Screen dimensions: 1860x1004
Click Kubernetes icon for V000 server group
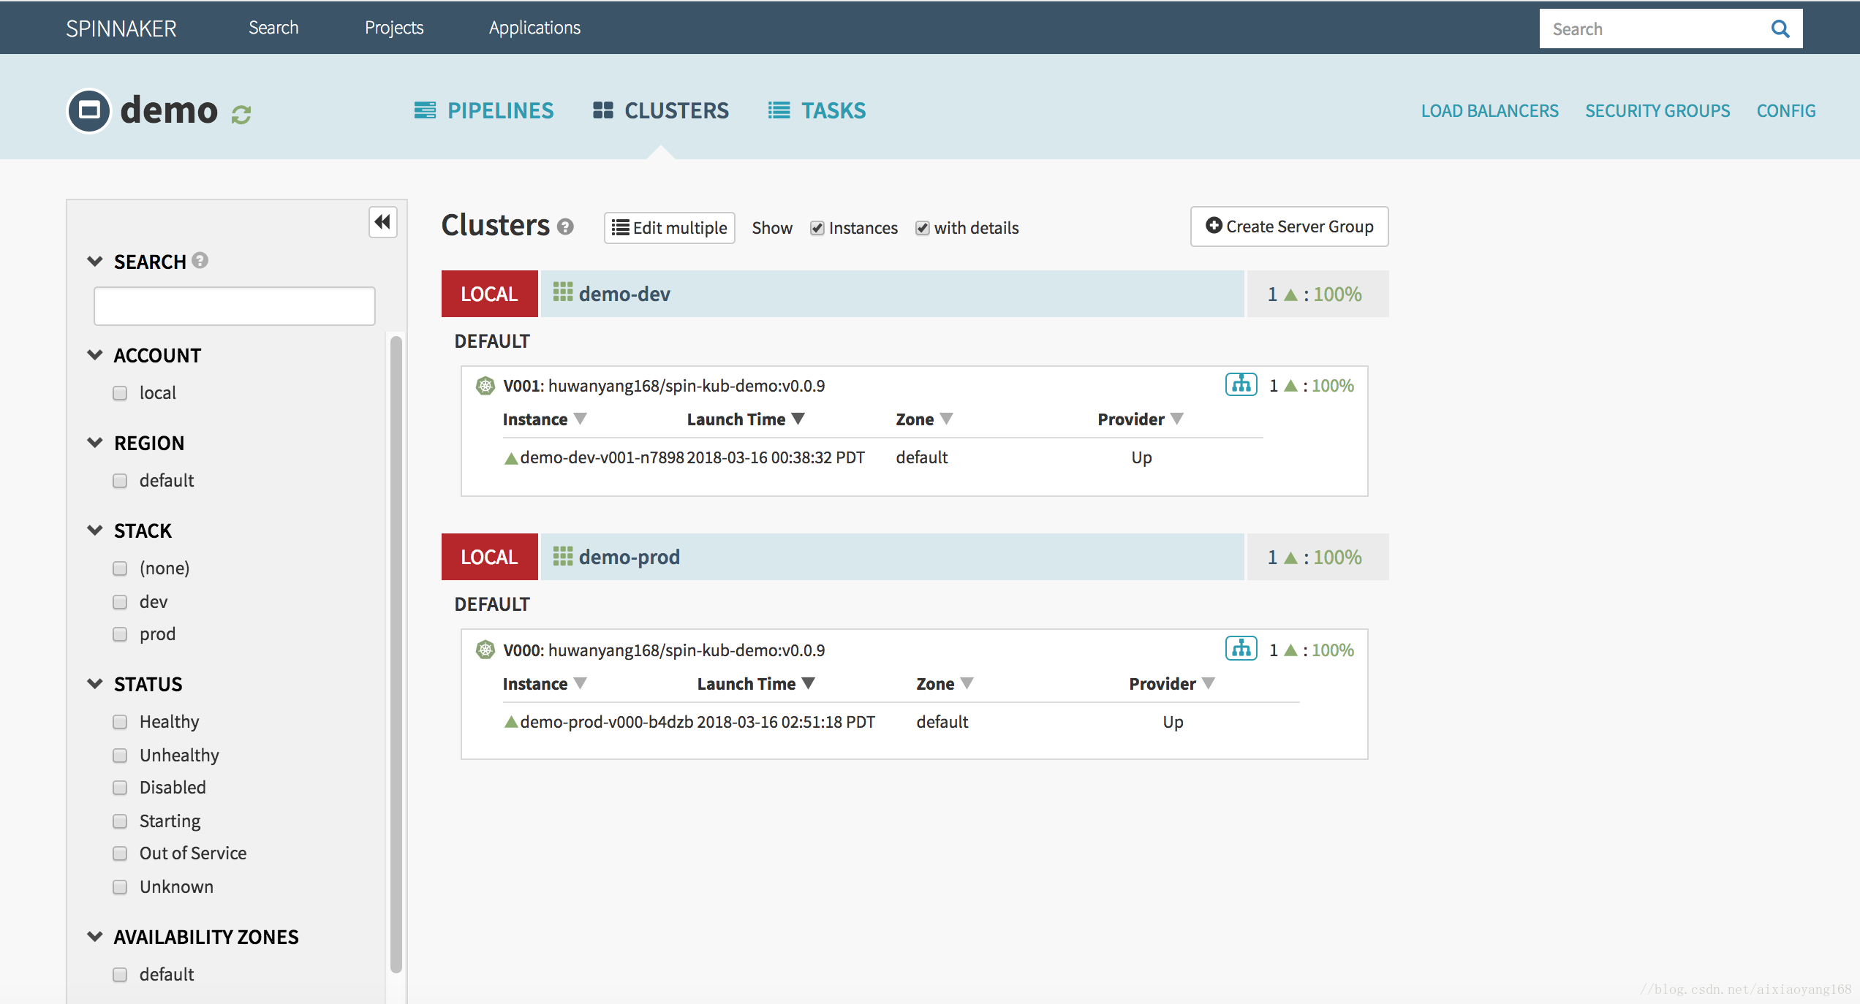tap(485, 649)
